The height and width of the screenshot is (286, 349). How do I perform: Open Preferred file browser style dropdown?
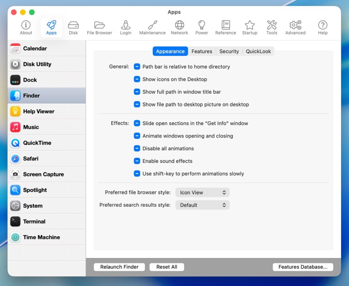(202, 192)
